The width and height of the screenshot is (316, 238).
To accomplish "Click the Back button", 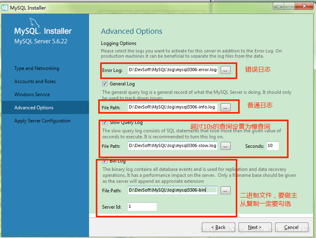I will 219,227.
